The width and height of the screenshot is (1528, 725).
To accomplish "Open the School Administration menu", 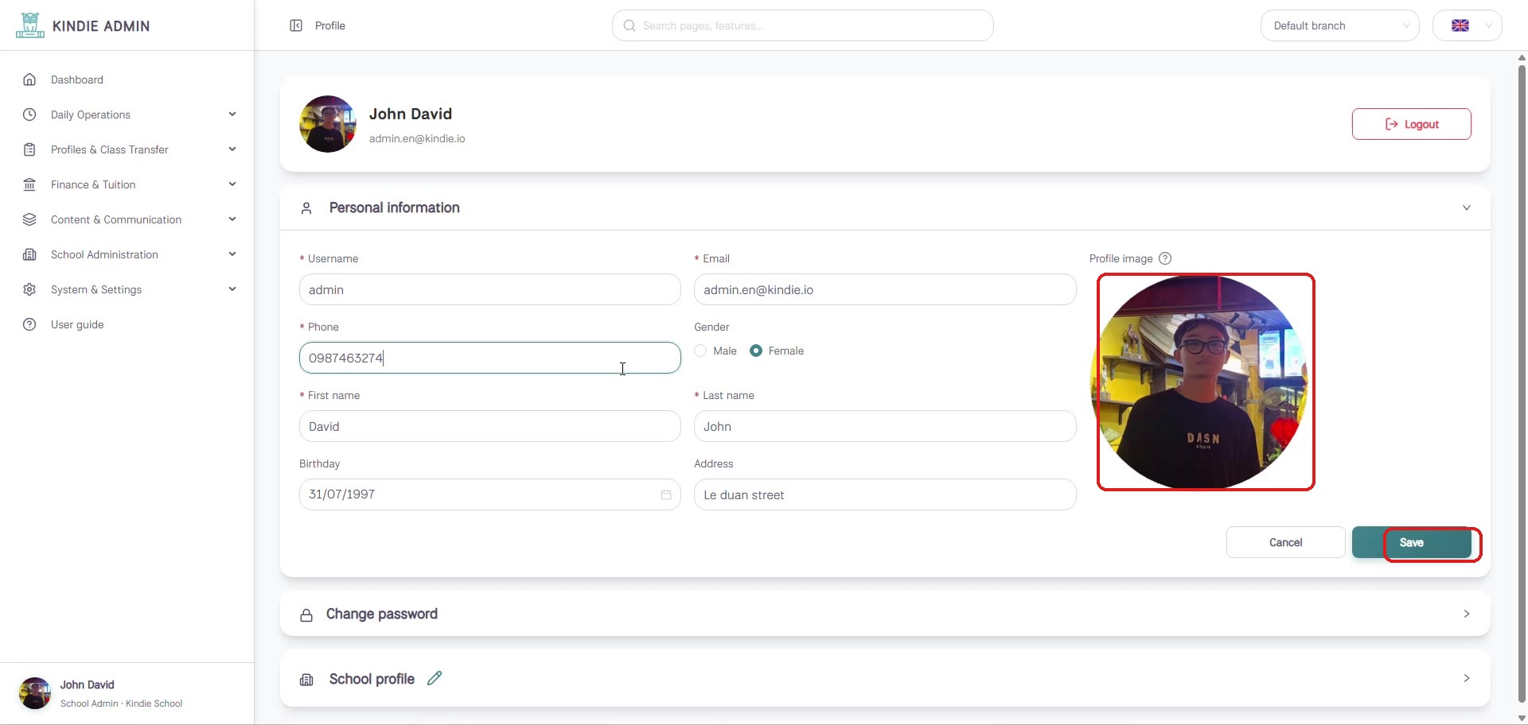I will [x=127, y=254].
